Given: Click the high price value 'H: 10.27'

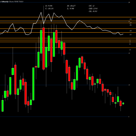Looking at the screenshot, I should [71, 6].
